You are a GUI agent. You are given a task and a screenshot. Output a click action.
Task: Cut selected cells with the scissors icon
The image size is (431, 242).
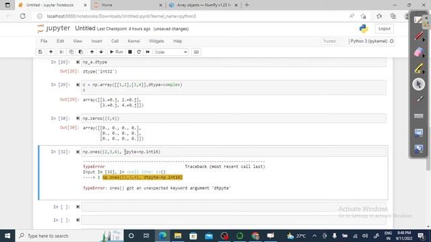[61, 52]
